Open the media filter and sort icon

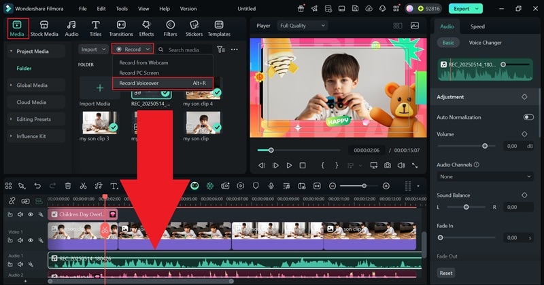coord(220,50)
